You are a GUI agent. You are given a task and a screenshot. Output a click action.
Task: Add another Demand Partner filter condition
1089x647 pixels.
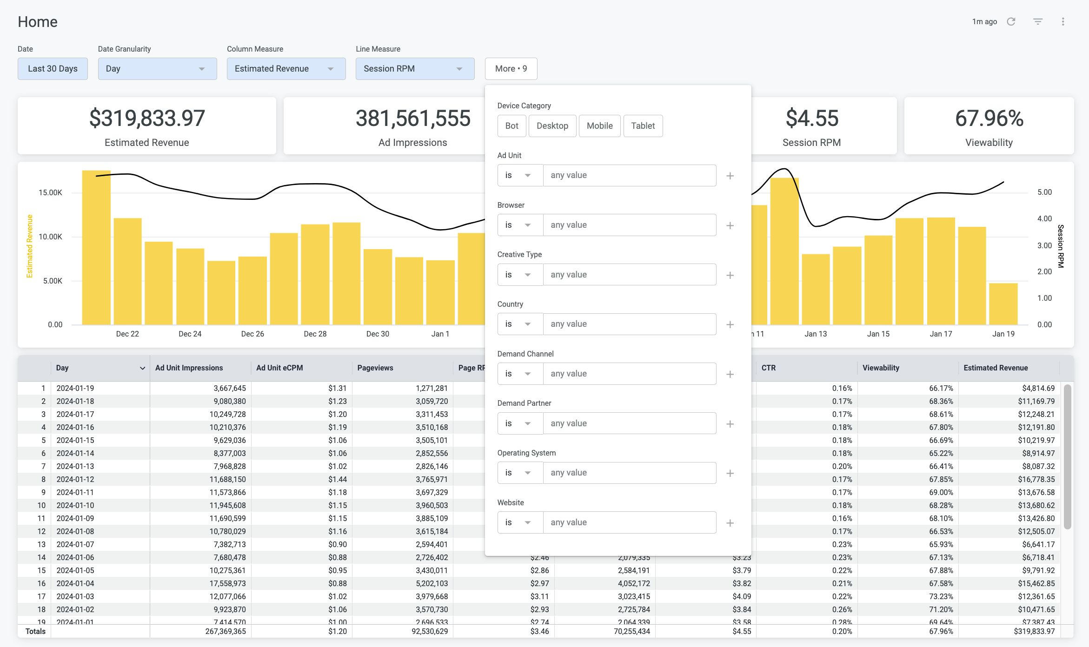(730, 424)
